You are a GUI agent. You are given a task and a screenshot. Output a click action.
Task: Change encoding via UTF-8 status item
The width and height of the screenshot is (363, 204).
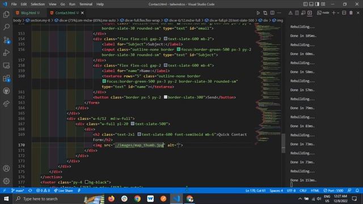pyautogui.click(x=291, y=190)
